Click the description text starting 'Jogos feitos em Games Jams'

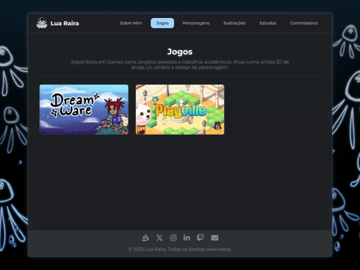coord(180,65)
